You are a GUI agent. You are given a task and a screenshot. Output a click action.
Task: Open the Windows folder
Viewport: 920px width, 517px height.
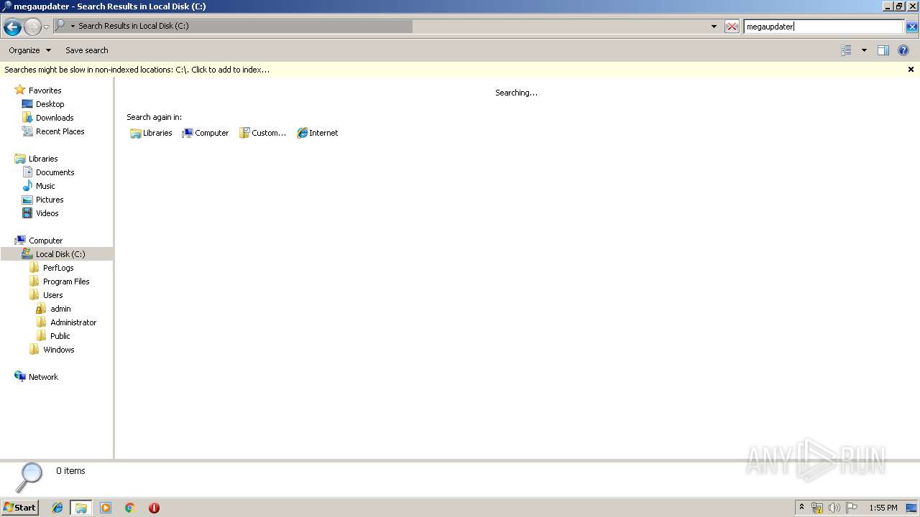58,350
